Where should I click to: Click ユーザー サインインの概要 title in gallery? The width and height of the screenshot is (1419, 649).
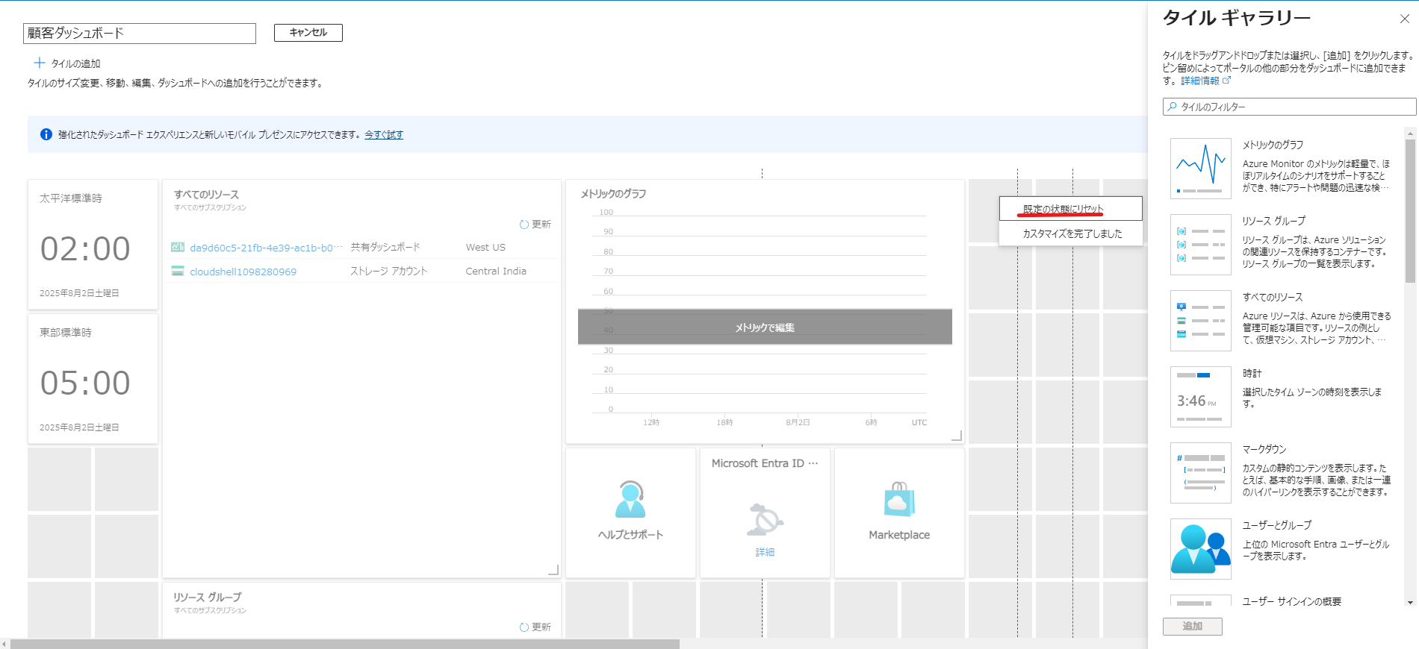(x=1292, y=601)
